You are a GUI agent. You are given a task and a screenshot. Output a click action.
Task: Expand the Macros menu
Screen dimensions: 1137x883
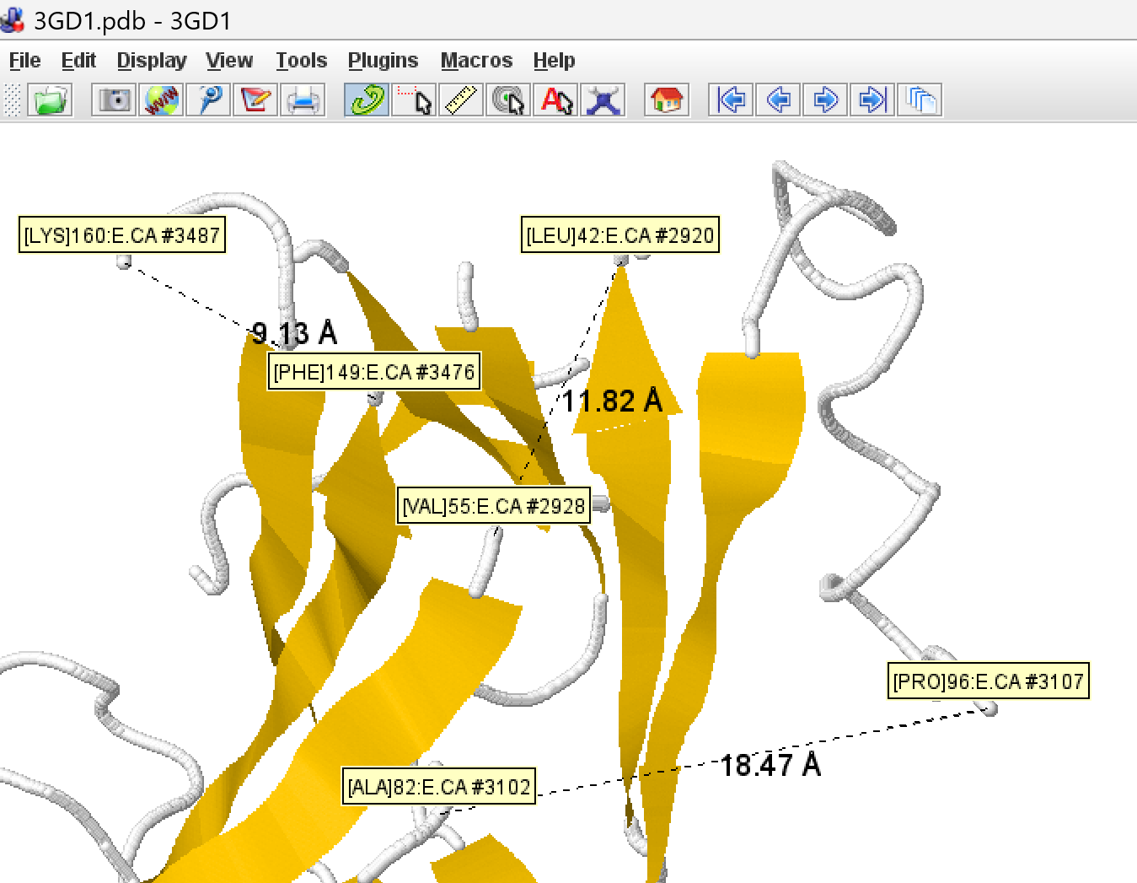(476, 61)
